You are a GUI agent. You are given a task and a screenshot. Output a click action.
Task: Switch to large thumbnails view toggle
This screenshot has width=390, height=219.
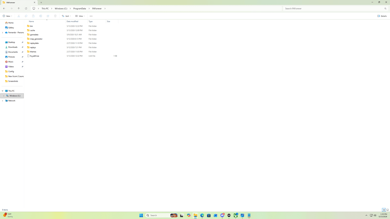pos(387,210)
